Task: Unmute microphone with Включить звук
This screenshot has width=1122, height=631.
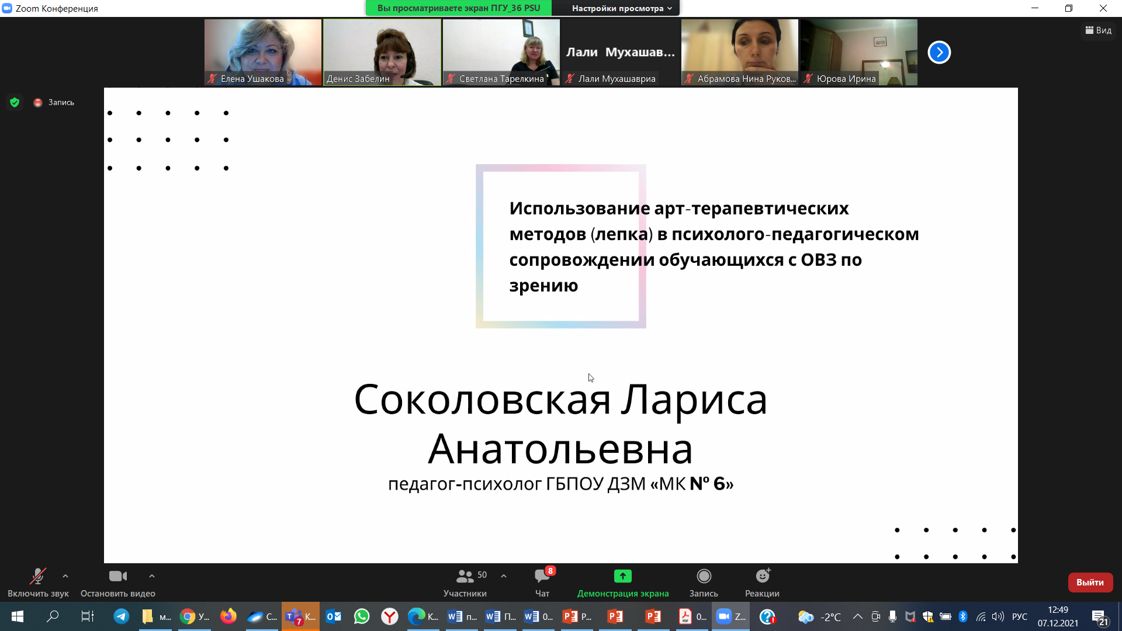Action: (38, 577)
